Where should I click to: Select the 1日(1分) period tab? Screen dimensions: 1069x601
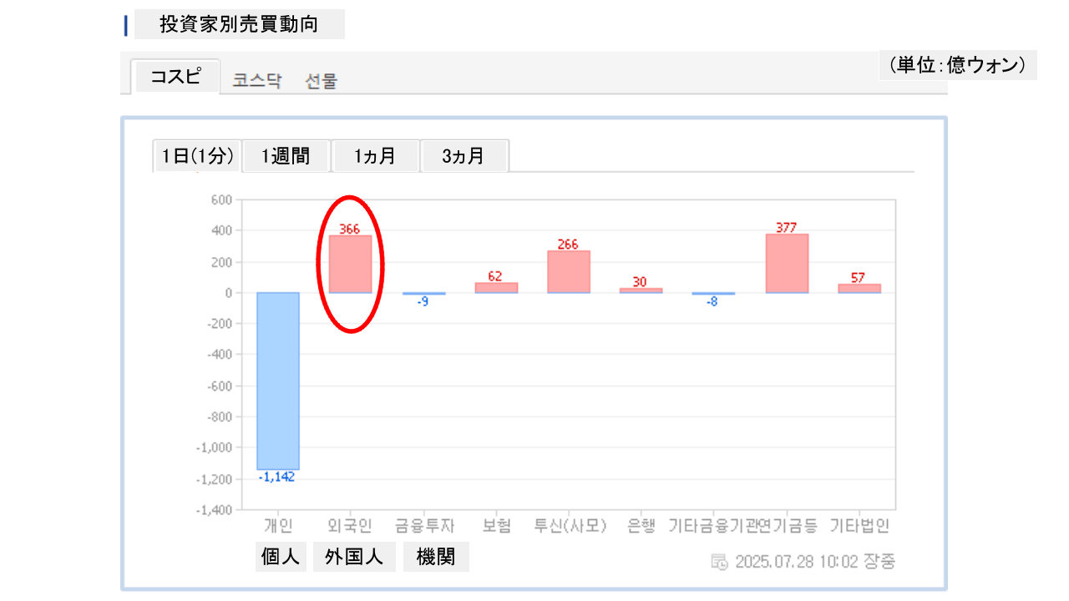click(198, 156)
